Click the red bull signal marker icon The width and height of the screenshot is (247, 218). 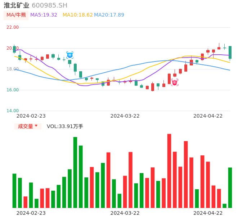click(175, 82)
